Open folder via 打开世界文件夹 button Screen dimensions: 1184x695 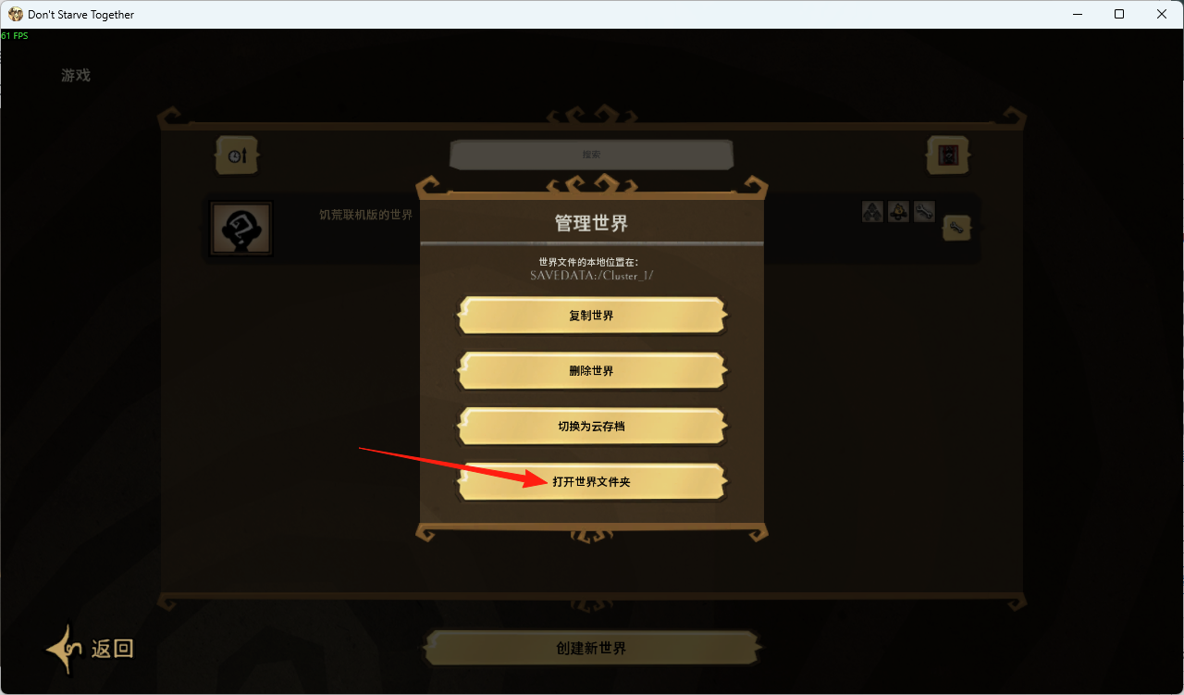(x=591, y=482)
